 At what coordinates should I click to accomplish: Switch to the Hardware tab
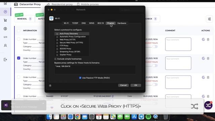[x=122, y=23]
